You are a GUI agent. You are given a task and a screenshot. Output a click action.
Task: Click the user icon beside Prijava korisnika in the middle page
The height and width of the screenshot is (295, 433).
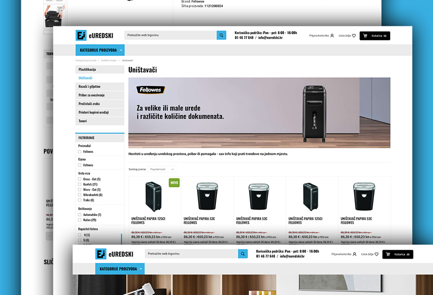click(x=332, y=36)
